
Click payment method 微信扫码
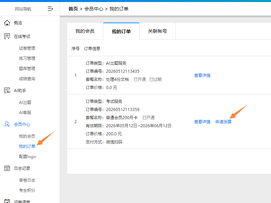(x=114, y=142)
